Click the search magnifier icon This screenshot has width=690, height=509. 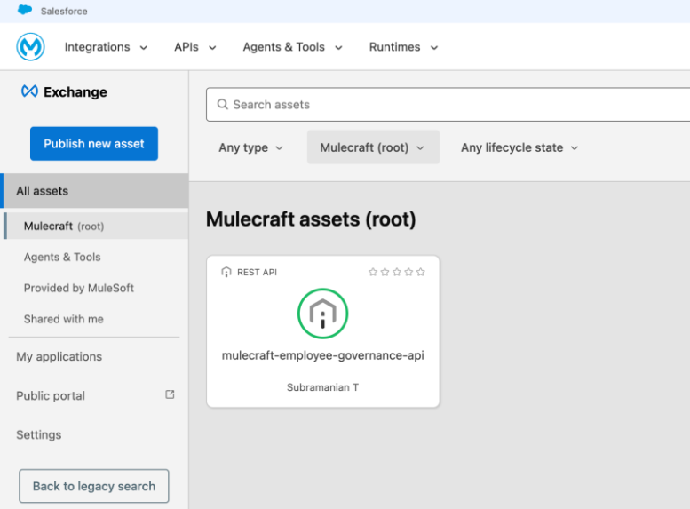coord(222,105)
